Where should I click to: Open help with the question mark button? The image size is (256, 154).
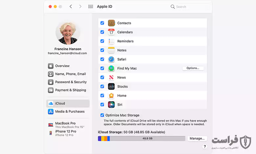(x=205, y=146)
